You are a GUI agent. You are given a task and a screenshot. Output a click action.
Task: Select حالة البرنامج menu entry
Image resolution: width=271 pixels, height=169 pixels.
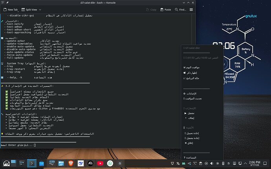[x=191, y=78]
